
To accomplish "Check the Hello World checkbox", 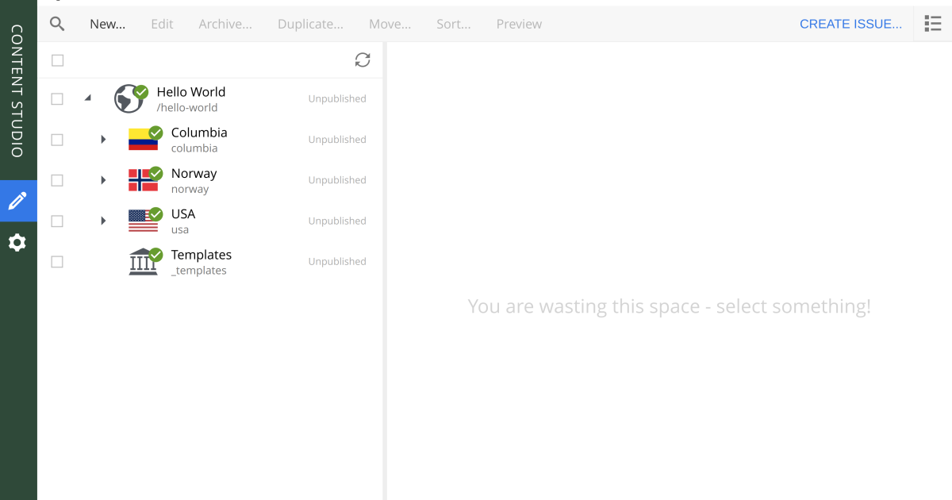I will click(56, 98).
